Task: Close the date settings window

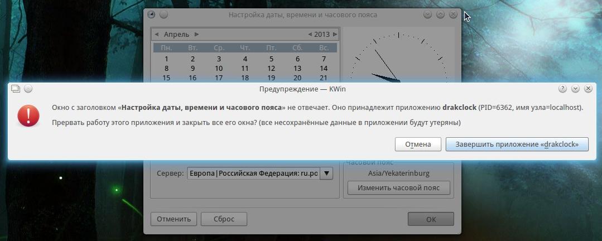Action: 453,15
